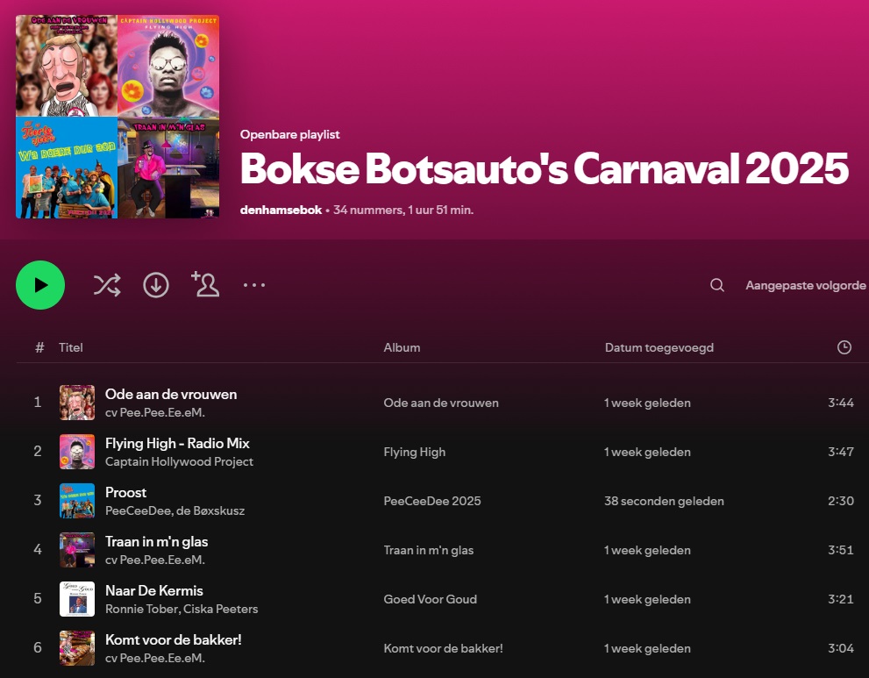Image resolution: width=869 pixels, height=678 pixels.
Task: Click the Album column header
Action: point(402,347)
